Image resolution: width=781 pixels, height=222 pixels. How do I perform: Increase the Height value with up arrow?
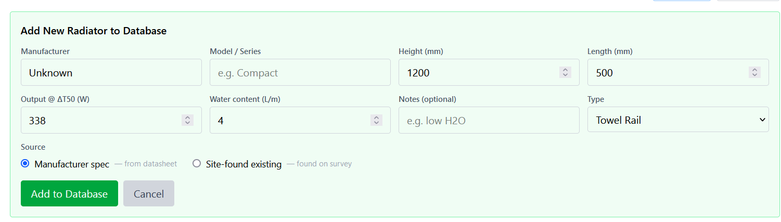[x=565, y=70]
